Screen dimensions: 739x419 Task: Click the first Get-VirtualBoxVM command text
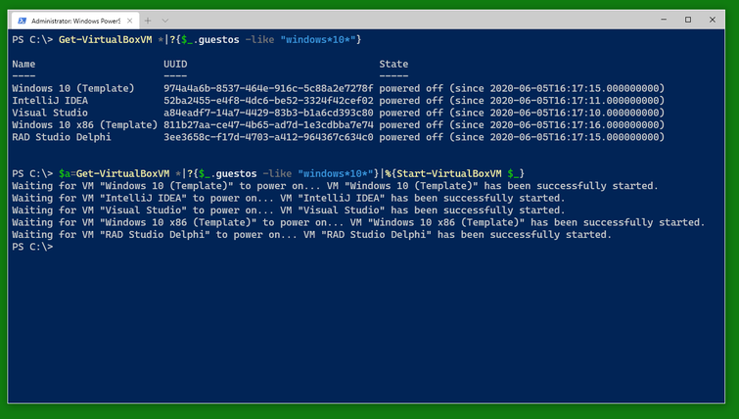click(x=105, y=40)
